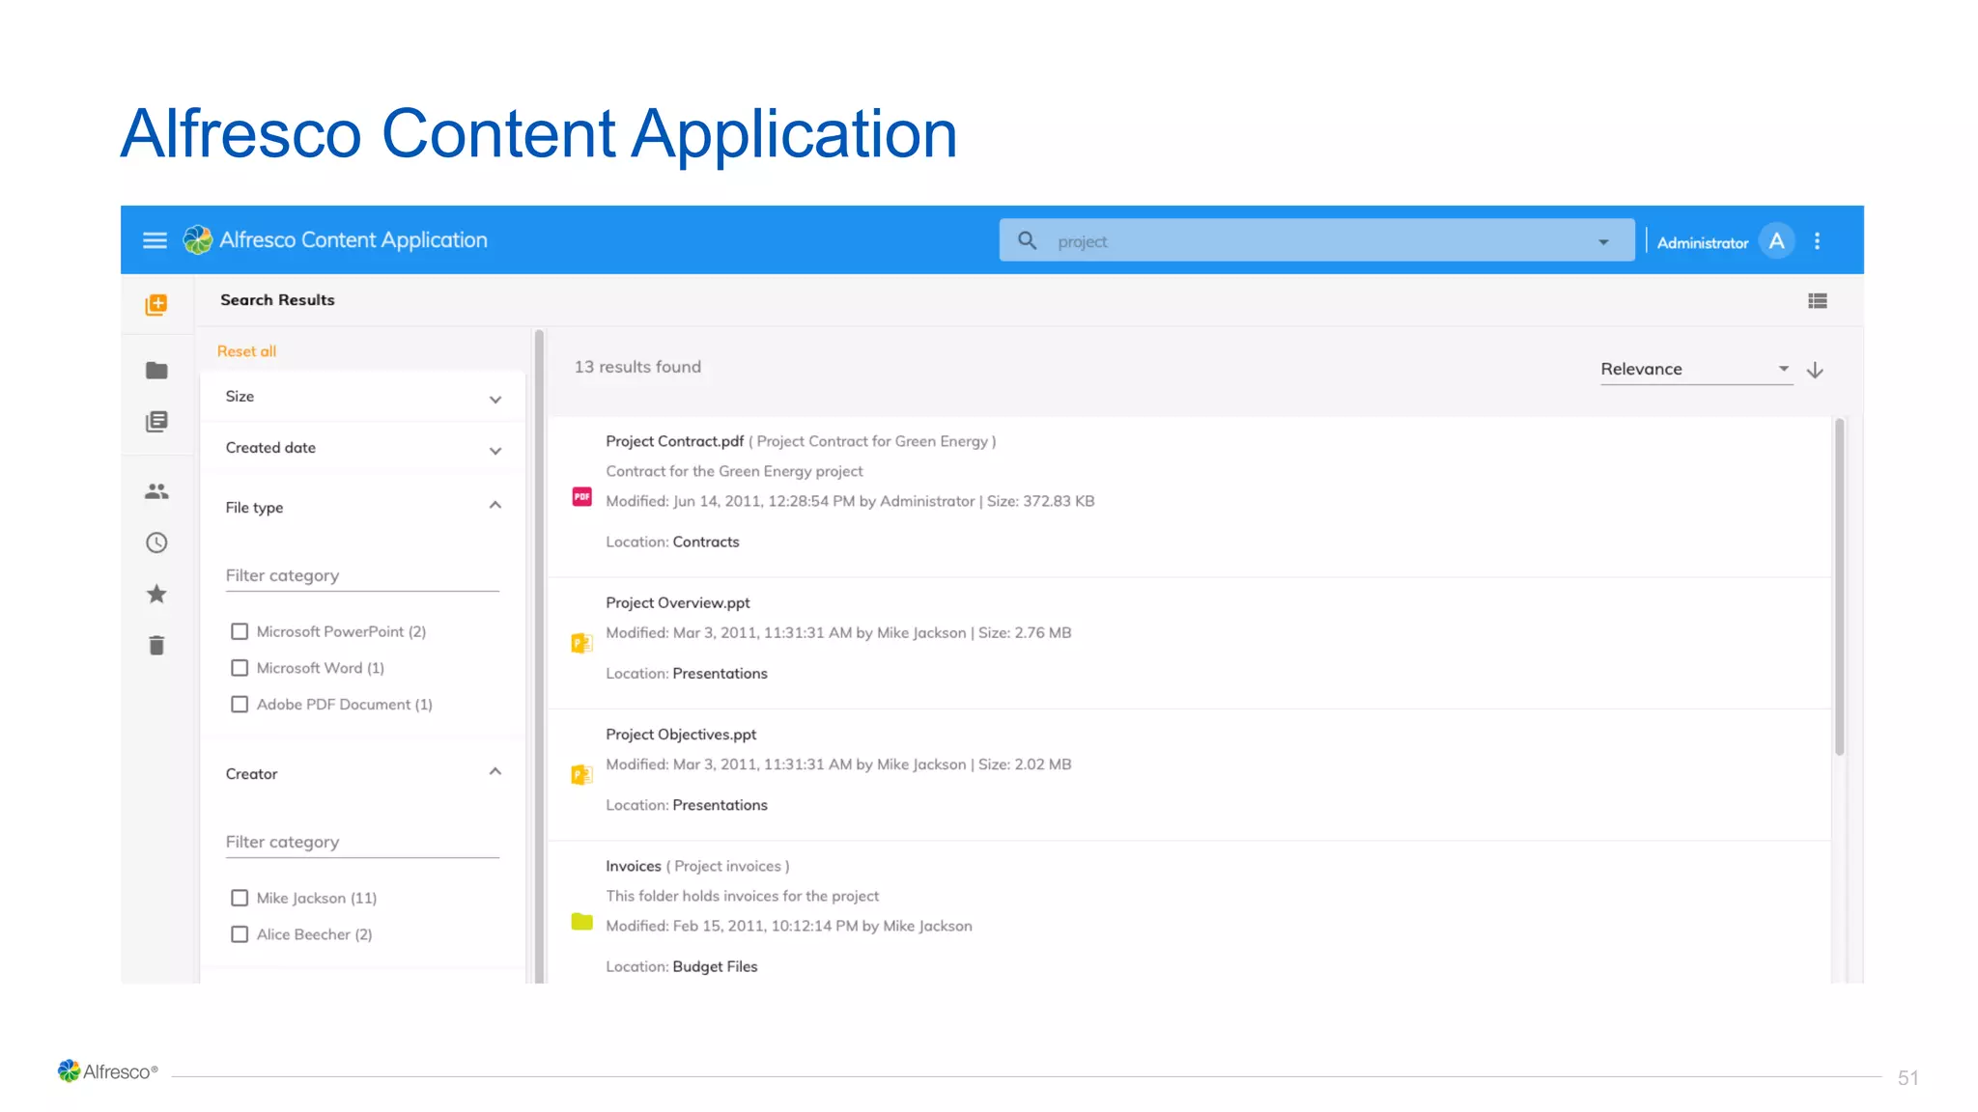Viewport: 1978px width, 1112px height.
Task: Click the Administrator user name label
Action: coord(1702,243)
